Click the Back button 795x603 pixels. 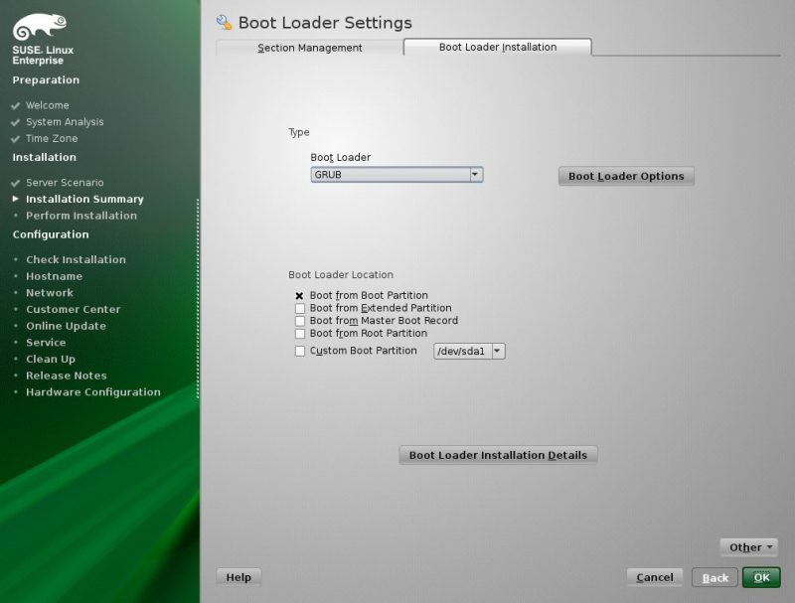click(715, 577)
